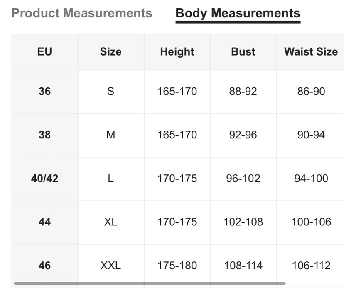This screenshot has height=290, width=356.
Task: Click the size XXL cell
Action: [110, 265]
